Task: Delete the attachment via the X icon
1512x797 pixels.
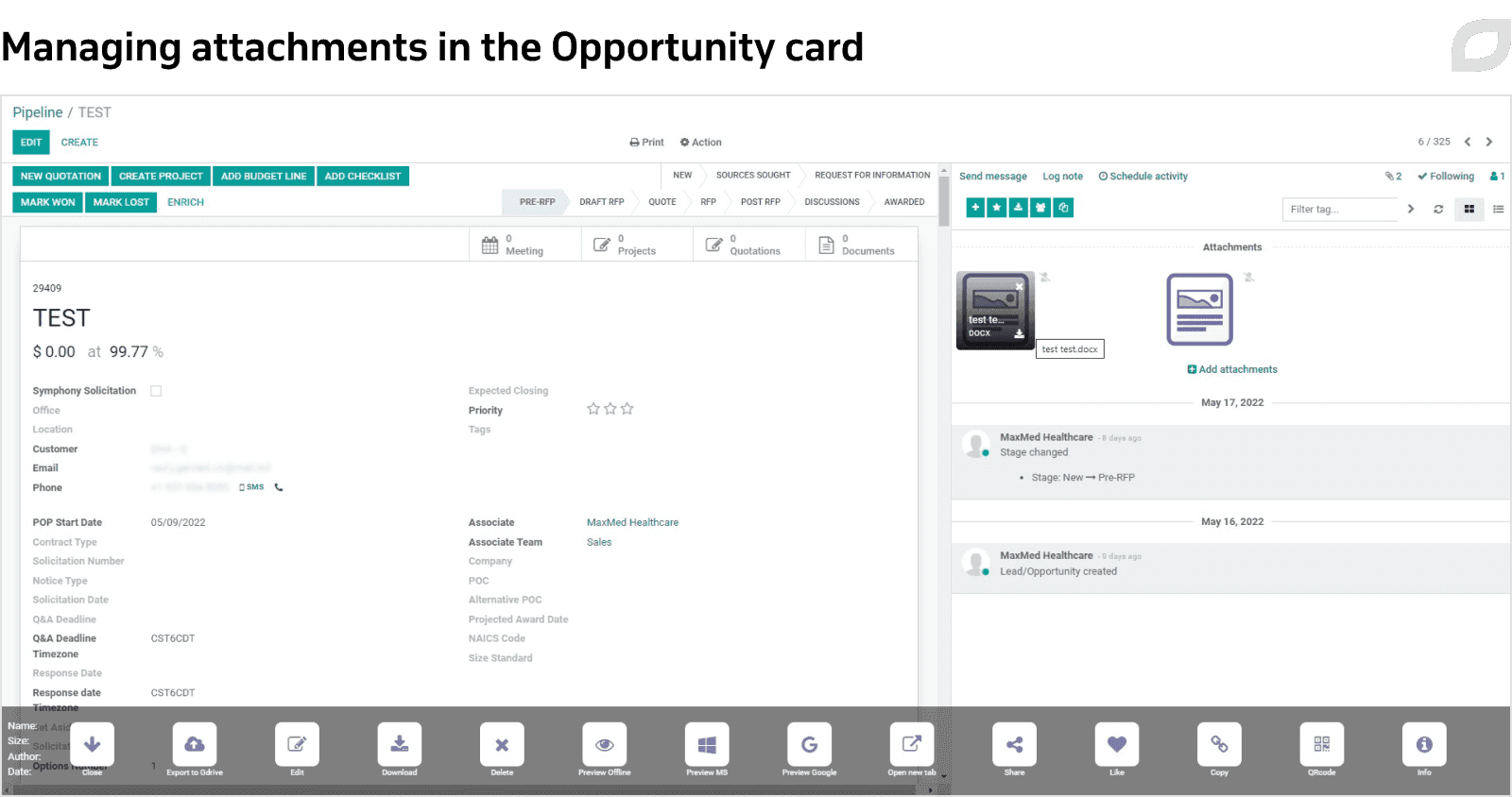Action: point(502,744)
